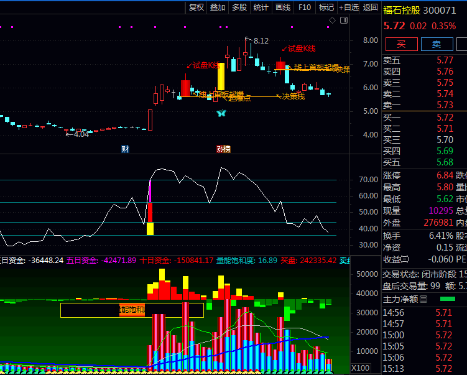
Task: Open the 画线 drawing tools
Action: (x=283, y=7)
